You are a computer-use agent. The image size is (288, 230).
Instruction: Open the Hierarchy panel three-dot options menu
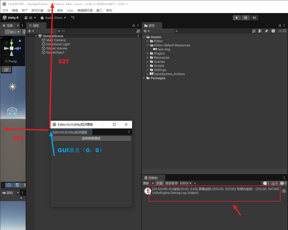click(x=138, y=25)
